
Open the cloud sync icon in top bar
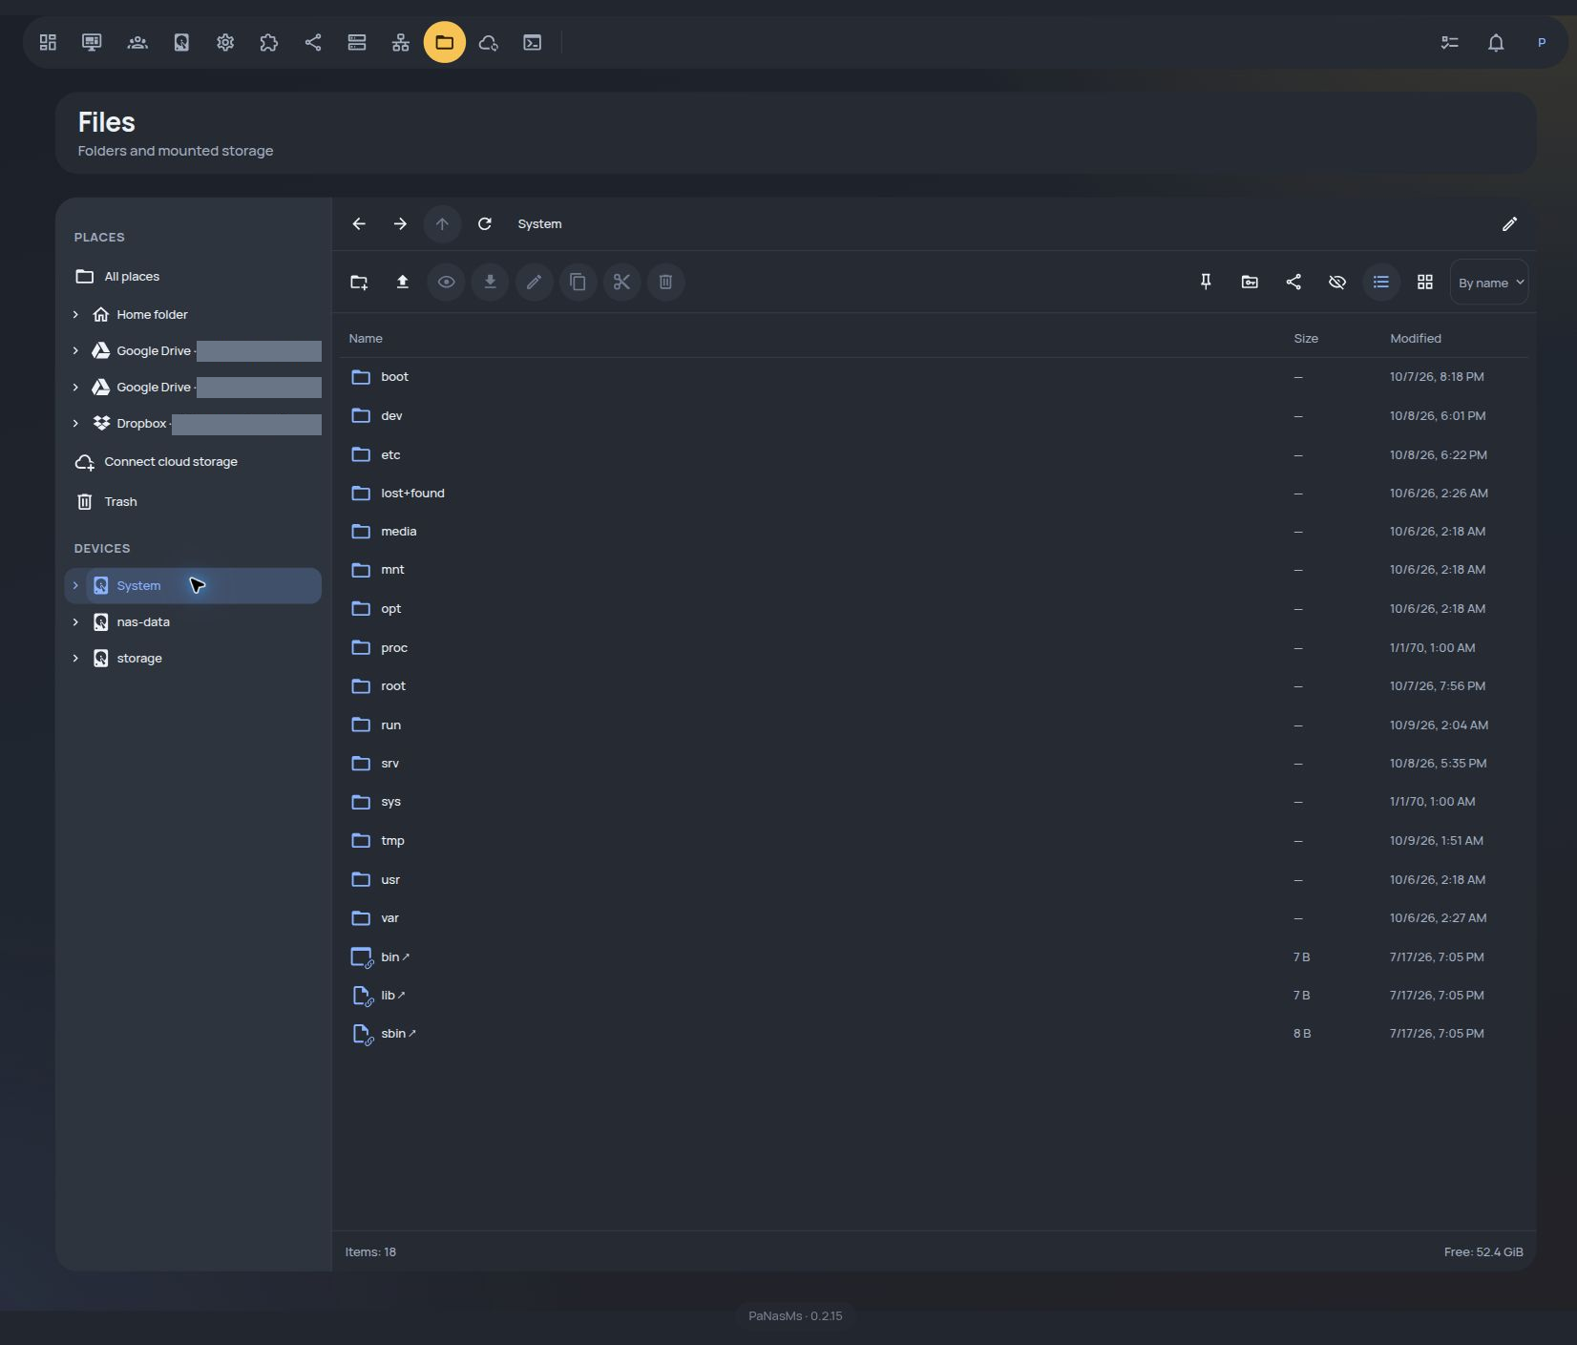pos(489,42)
